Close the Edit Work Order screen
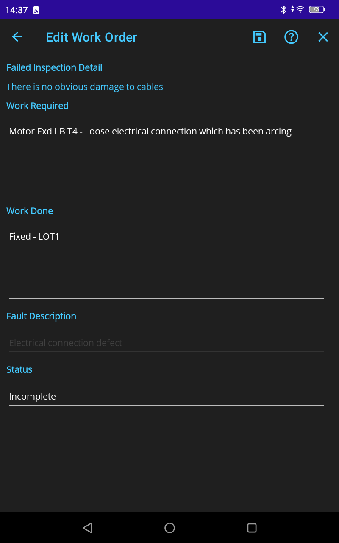 (x=323, y=37)
